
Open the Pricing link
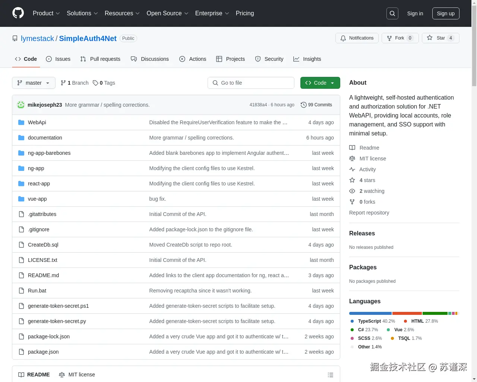[x=245, y=13]
